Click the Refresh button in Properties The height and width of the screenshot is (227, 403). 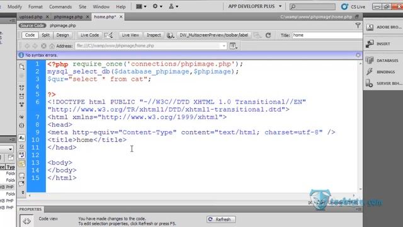point(221,219)
